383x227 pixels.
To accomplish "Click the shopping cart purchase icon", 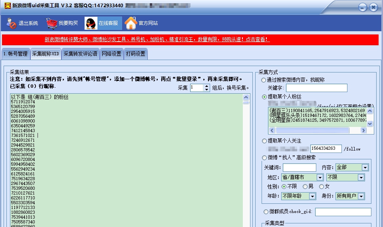I will (x=52, y=23).
